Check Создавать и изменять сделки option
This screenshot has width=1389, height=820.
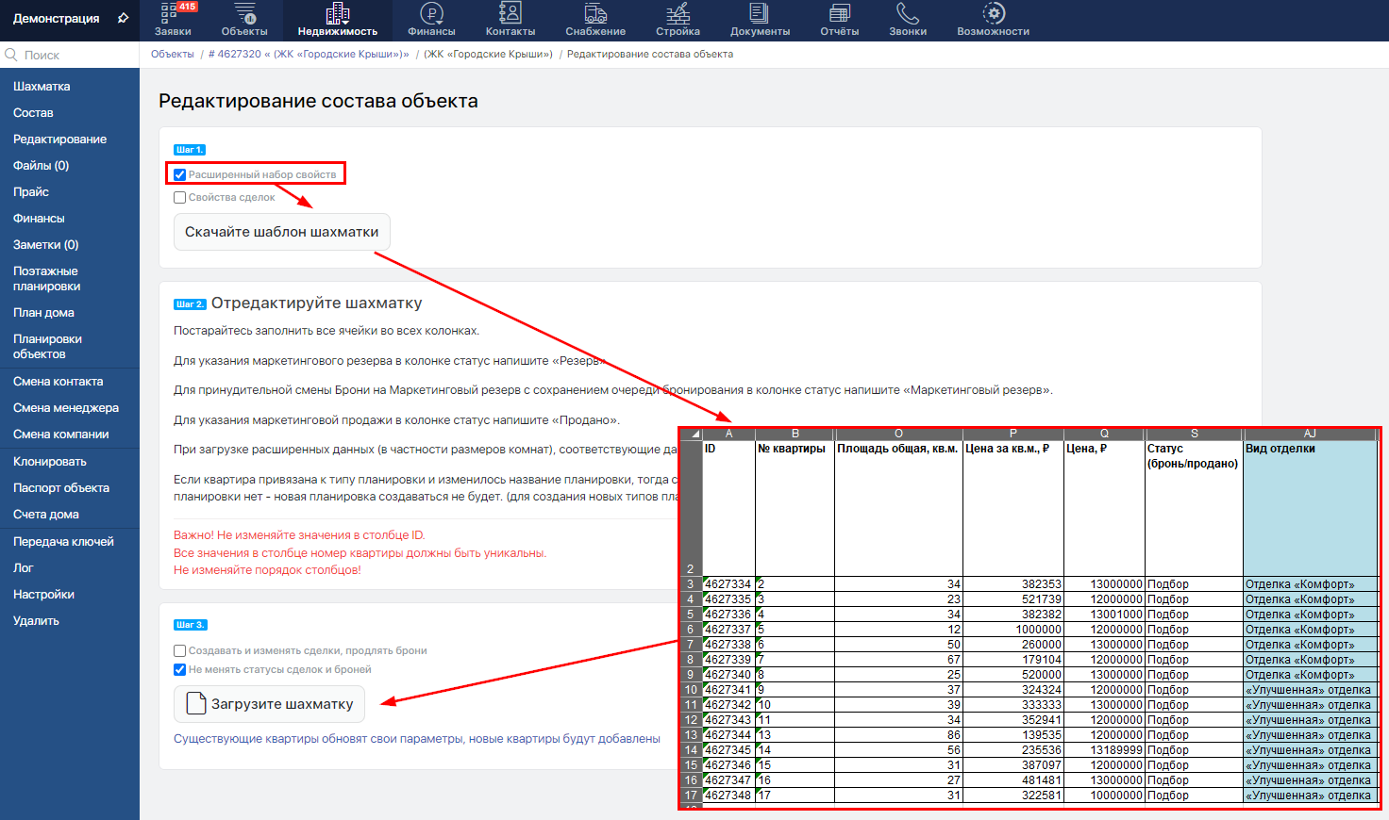(x=180, y=651)
